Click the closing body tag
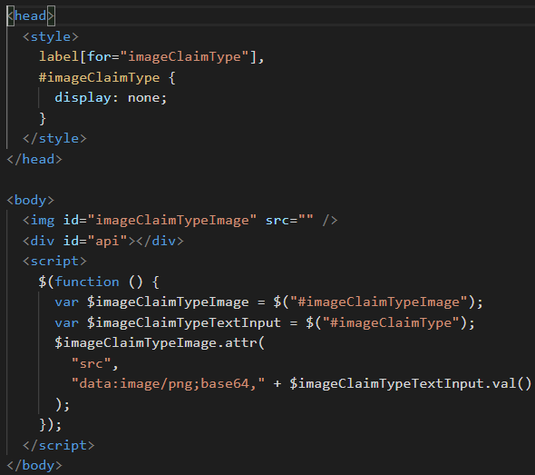Viewport: 535px width, 475px height. point(34,465)
